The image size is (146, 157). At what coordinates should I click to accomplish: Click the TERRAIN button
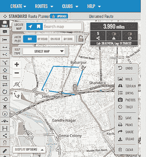tap(127, 86)
